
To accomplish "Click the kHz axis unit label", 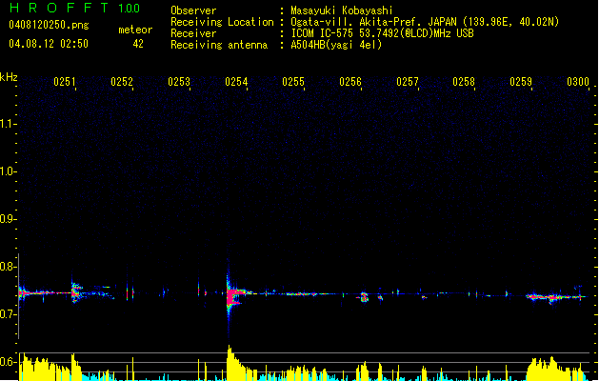I will (9, 77).
